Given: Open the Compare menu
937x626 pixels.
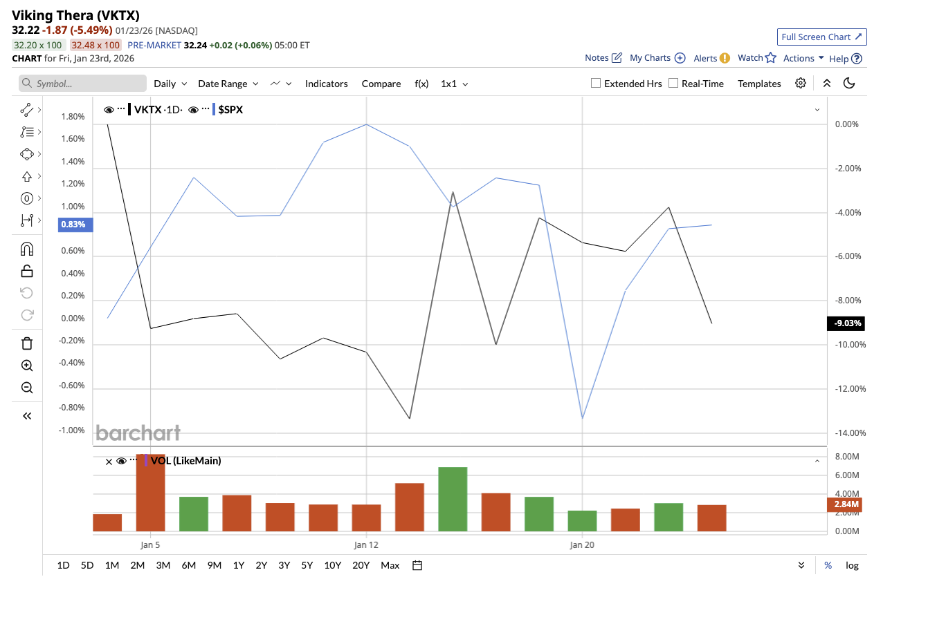Looking at the screenshot, I should (x=381, y=84).
